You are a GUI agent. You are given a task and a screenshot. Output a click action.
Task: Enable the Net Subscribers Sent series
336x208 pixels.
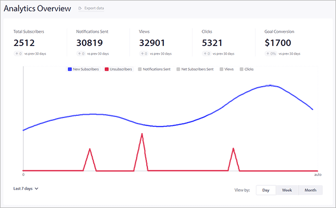pos(195,69)
